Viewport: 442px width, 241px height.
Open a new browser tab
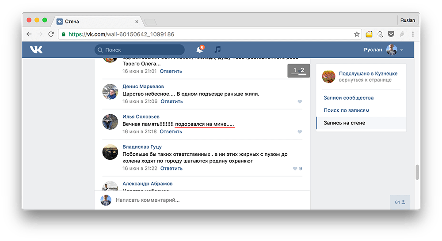pos(150,22)
